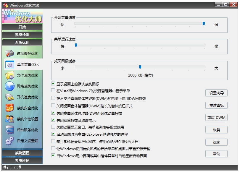This screenshot has width=240, height=172.
Task: Click the 设置向导 button
Action: (217, 93)
